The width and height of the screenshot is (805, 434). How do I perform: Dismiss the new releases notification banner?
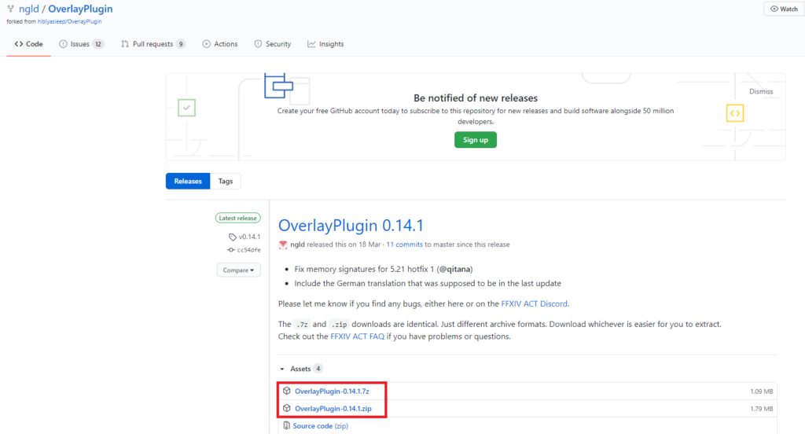(760, 91)
